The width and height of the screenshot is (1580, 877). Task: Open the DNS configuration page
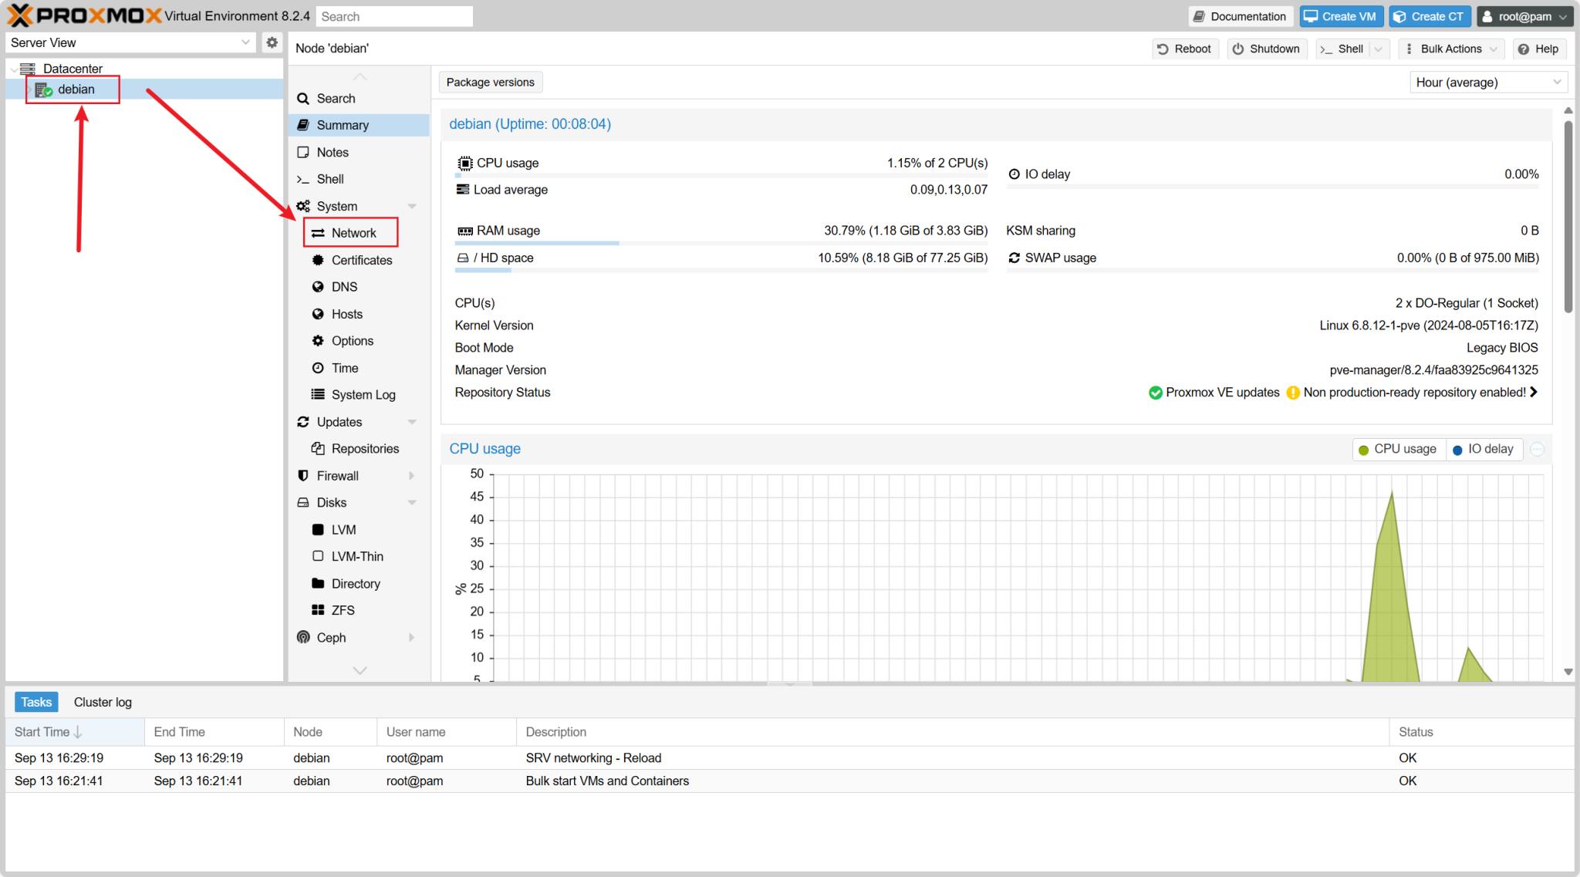[x=344, y=287]
